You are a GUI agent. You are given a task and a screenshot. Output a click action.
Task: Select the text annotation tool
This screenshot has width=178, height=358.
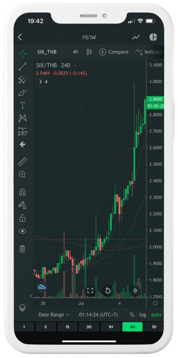pos(22,105)
